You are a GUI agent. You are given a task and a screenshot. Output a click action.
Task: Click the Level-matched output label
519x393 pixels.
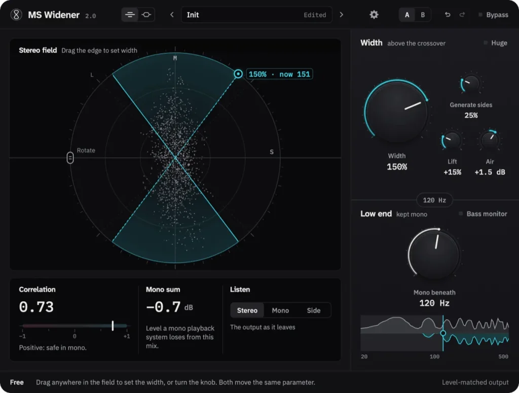click(x=475, y=382)
